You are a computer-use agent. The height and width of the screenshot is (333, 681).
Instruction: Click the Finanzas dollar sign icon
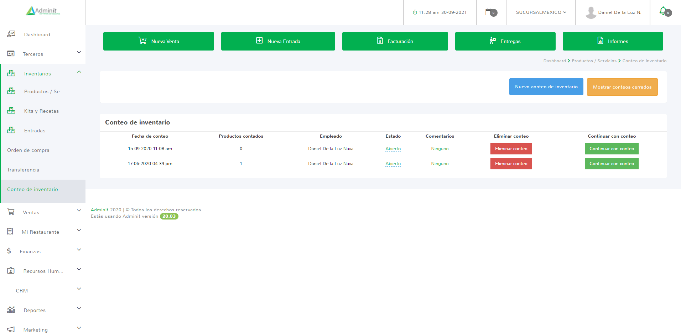(x=9, y=251)
